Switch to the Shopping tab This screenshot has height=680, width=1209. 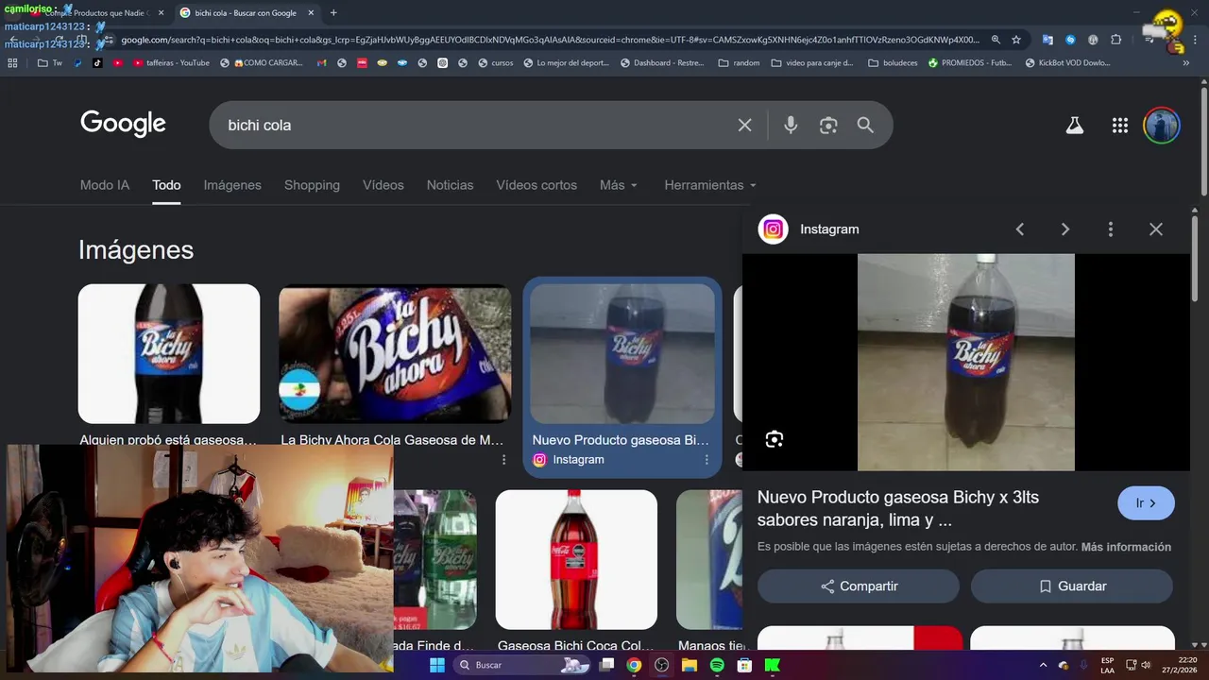point(312,185)
